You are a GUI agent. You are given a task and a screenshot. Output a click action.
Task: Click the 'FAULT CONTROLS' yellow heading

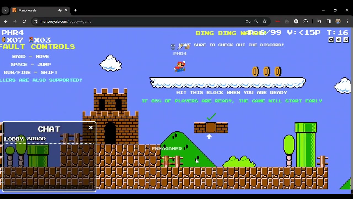coord(37,47)
